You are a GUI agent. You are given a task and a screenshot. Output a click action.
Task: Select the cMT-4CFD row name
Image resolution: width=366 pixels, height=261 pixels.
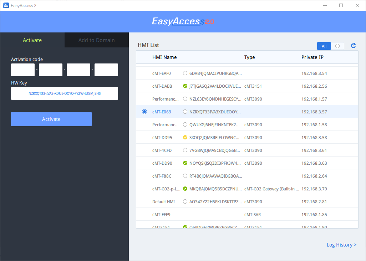pyautogui.click(x=162, y=150)
